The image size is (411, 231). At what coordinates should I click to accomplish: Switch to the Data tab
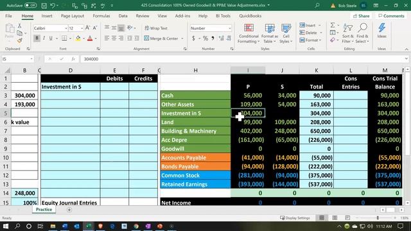click(123, 16)
